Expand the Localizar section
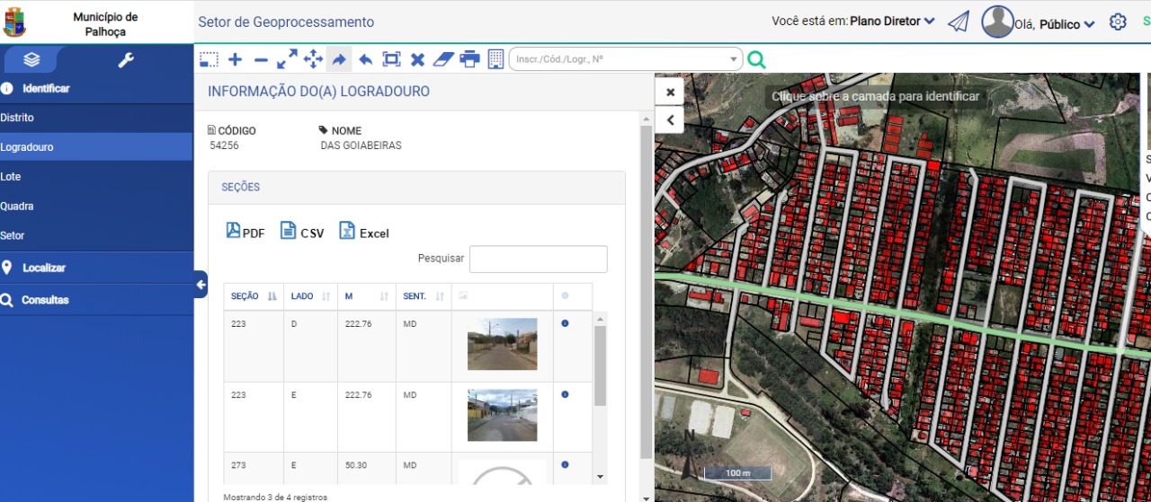Image resolution: width=1151 pixels, height=502 pixels. (x=96, y=268)
